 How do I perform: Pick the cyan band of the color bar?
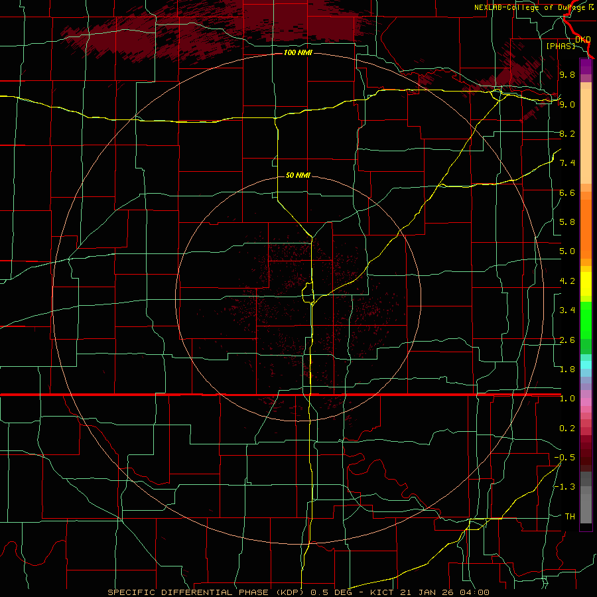pos(586,365)
